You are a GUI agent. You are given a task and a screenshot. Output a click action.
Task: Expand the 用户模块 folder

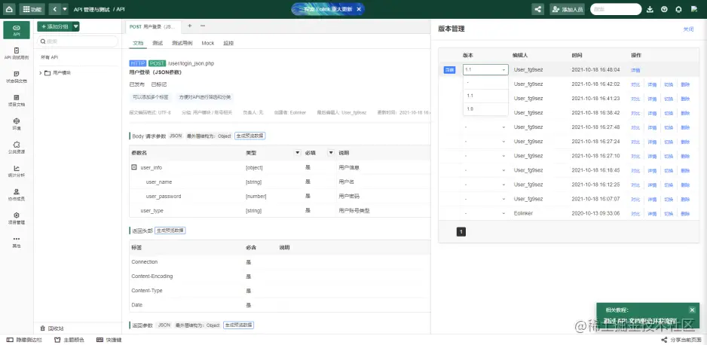[41, 72]
